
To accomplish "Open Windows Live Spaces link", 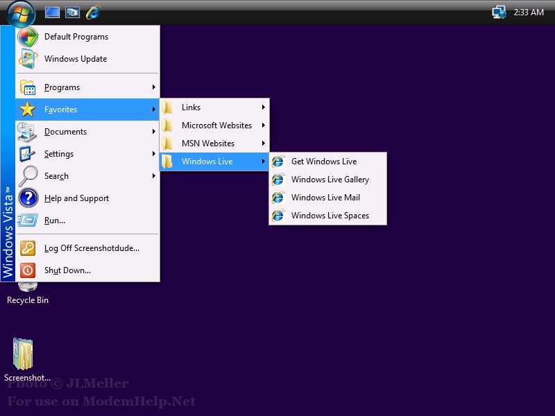I will point(330,216).
